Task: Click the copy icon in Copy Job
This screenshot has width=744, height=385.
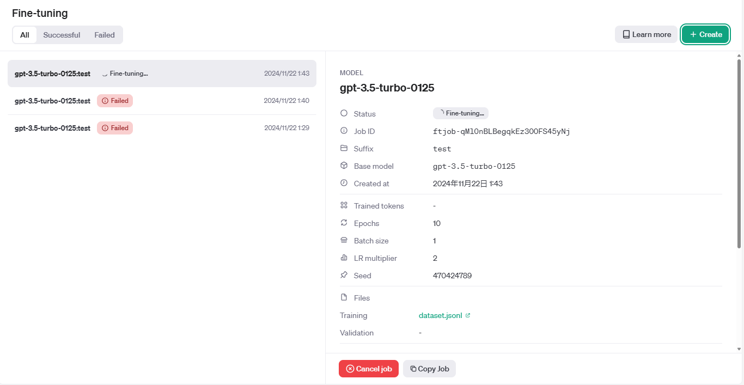Action: point(413,369)
